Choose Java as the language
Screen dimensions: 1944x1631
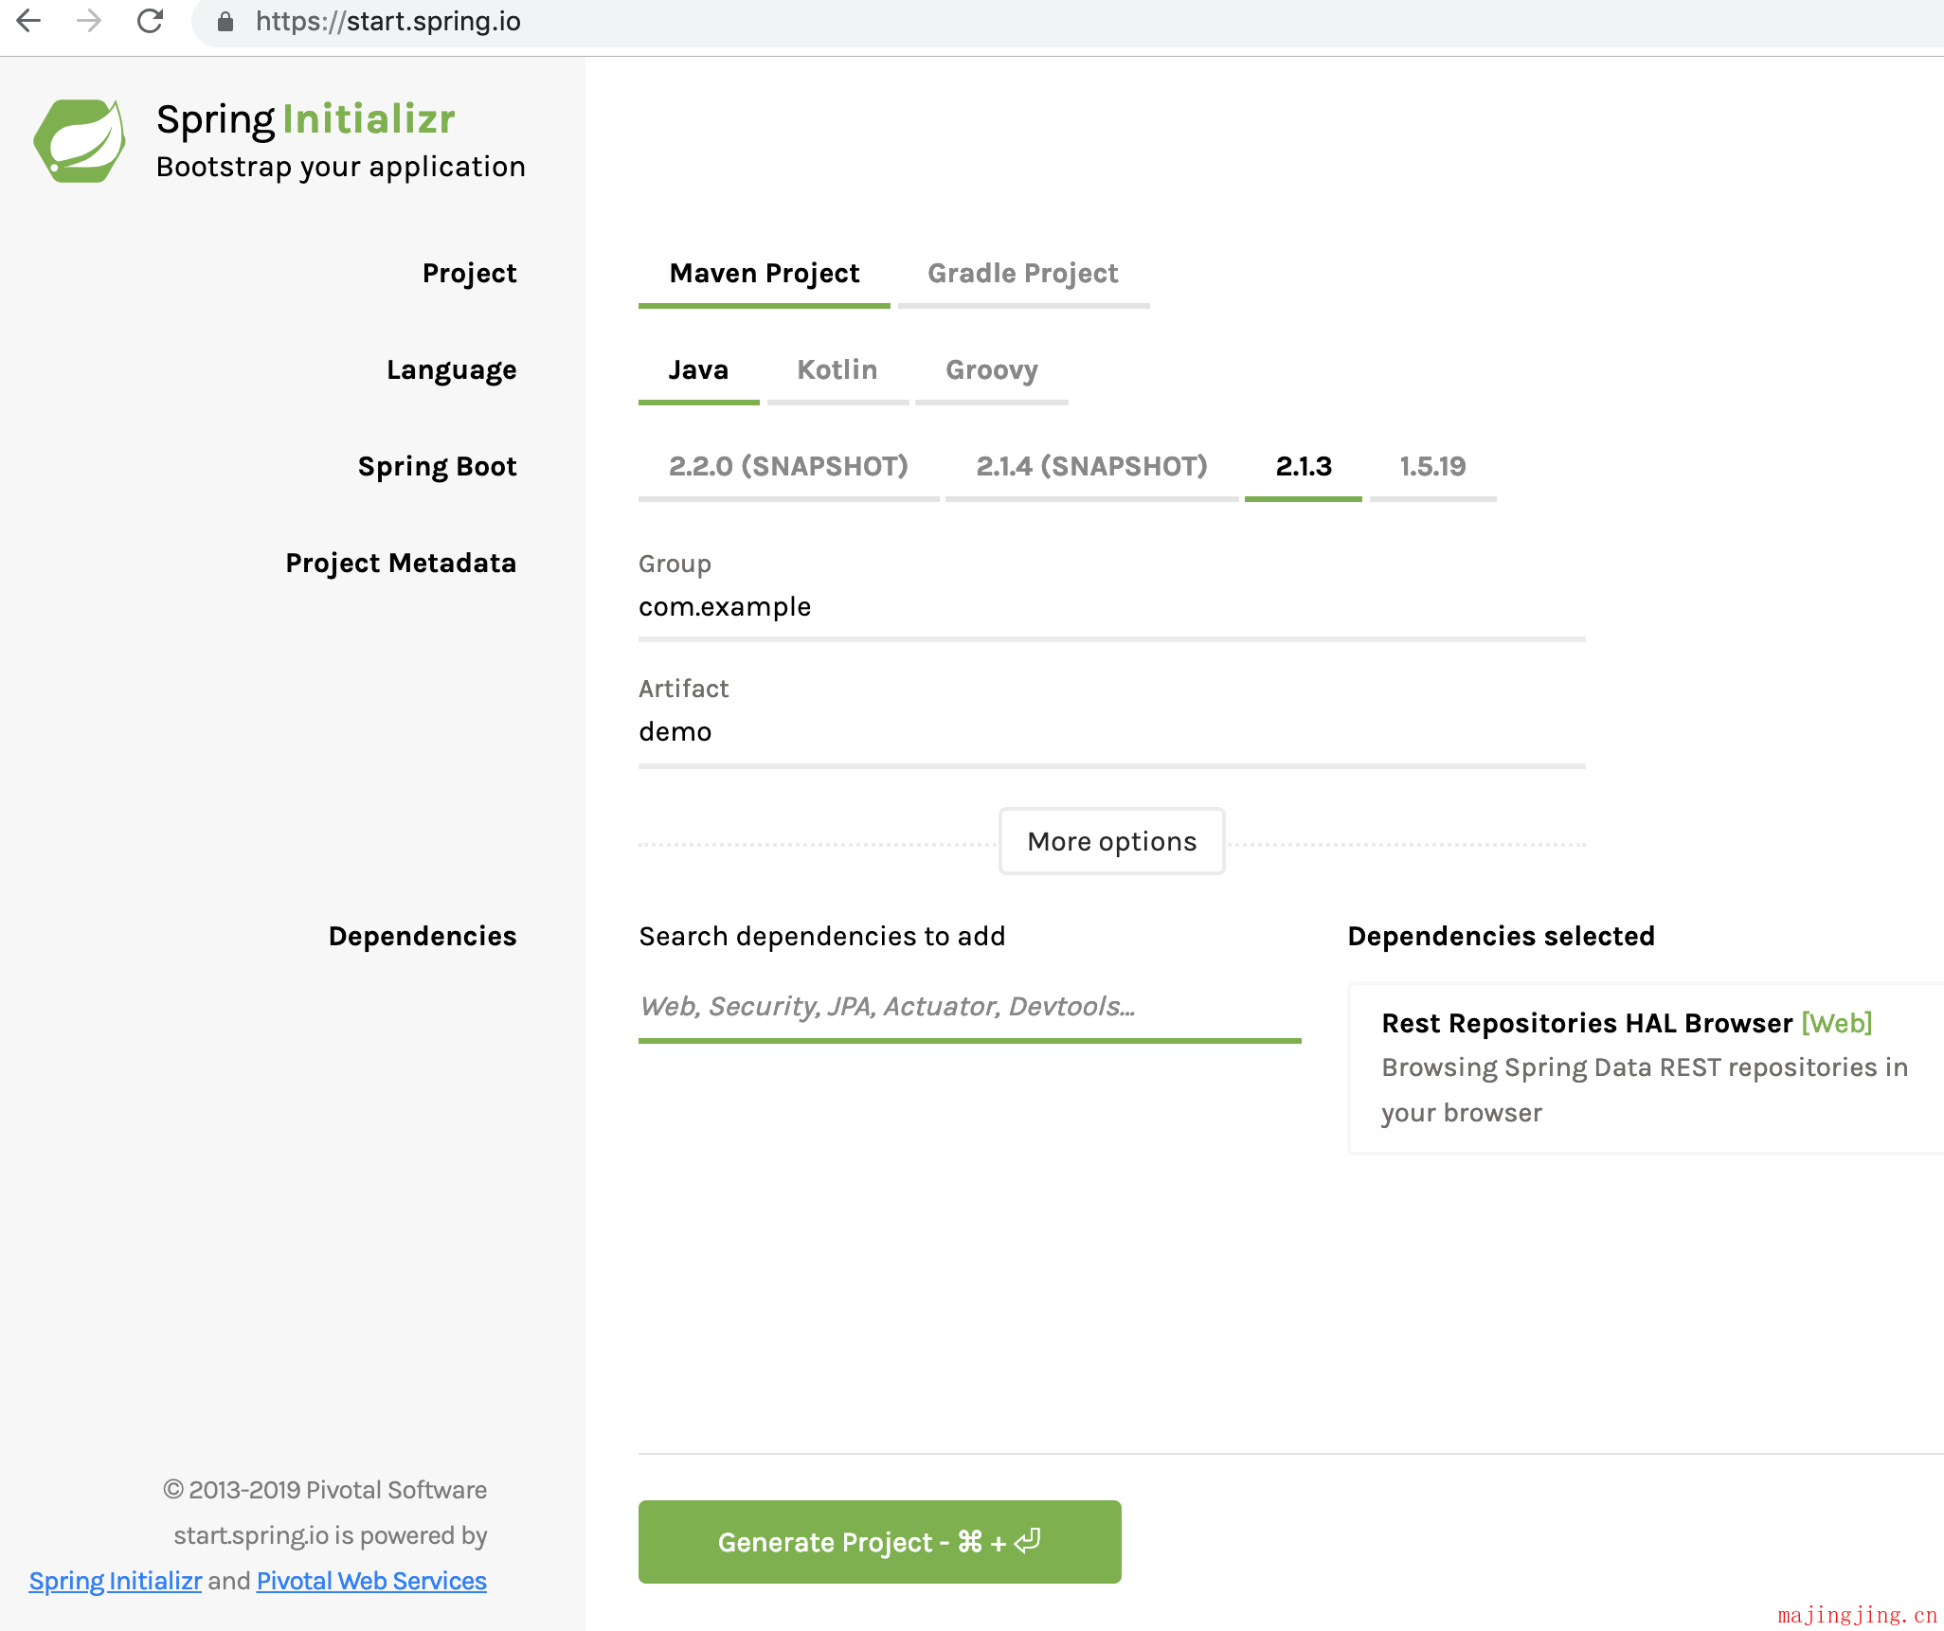[698, 370]
